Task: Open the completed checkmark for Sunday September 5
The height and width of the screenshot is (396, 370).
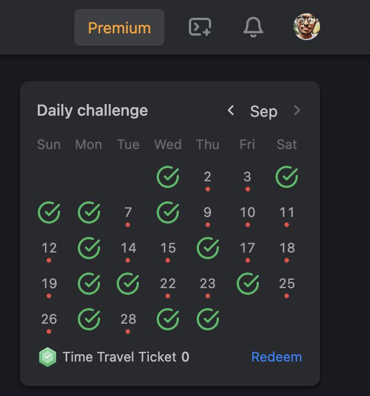Action: pos(49,212)
